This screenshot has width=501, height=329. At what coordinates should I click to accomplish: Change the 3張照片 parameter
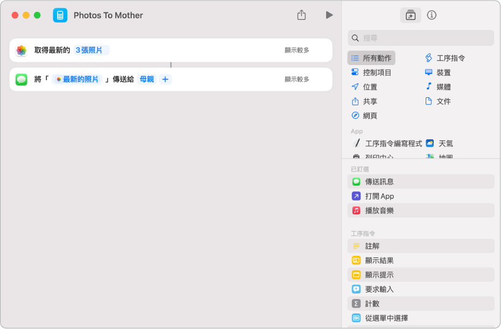coord(91,50)
